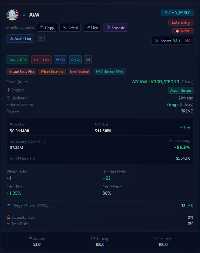Screen dimensions: 200x253
Task: Click the Score 57.7 box
Action: point(172,41)
